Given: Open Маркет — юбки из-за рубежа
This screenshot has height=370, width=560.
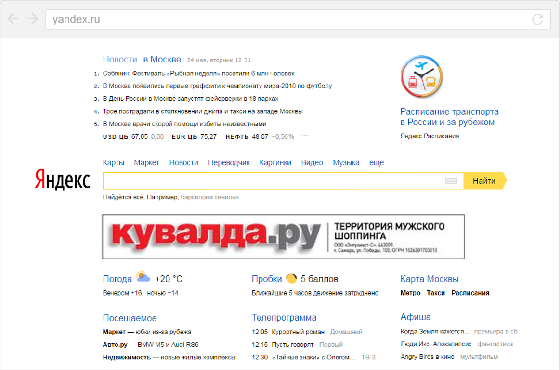Looking at the screenshot, I should [147, 332].
